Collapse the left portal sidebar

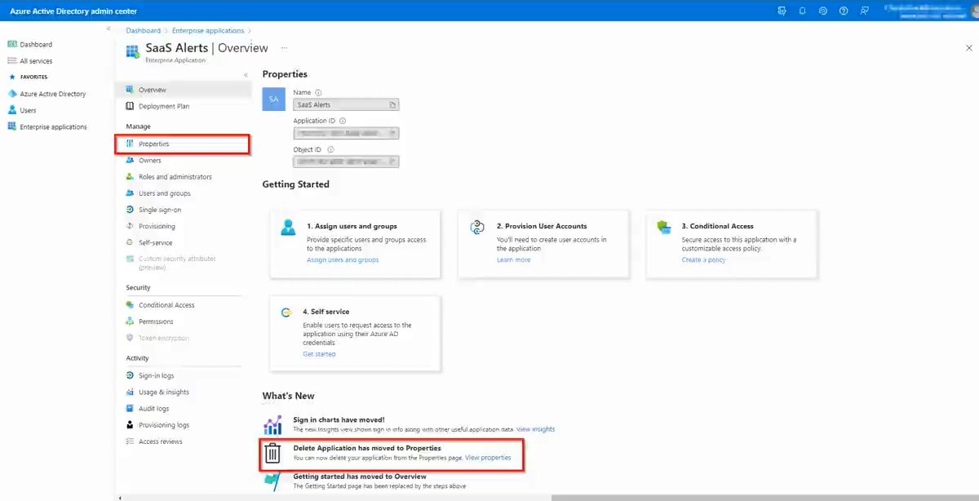click(x=109, y=29)
